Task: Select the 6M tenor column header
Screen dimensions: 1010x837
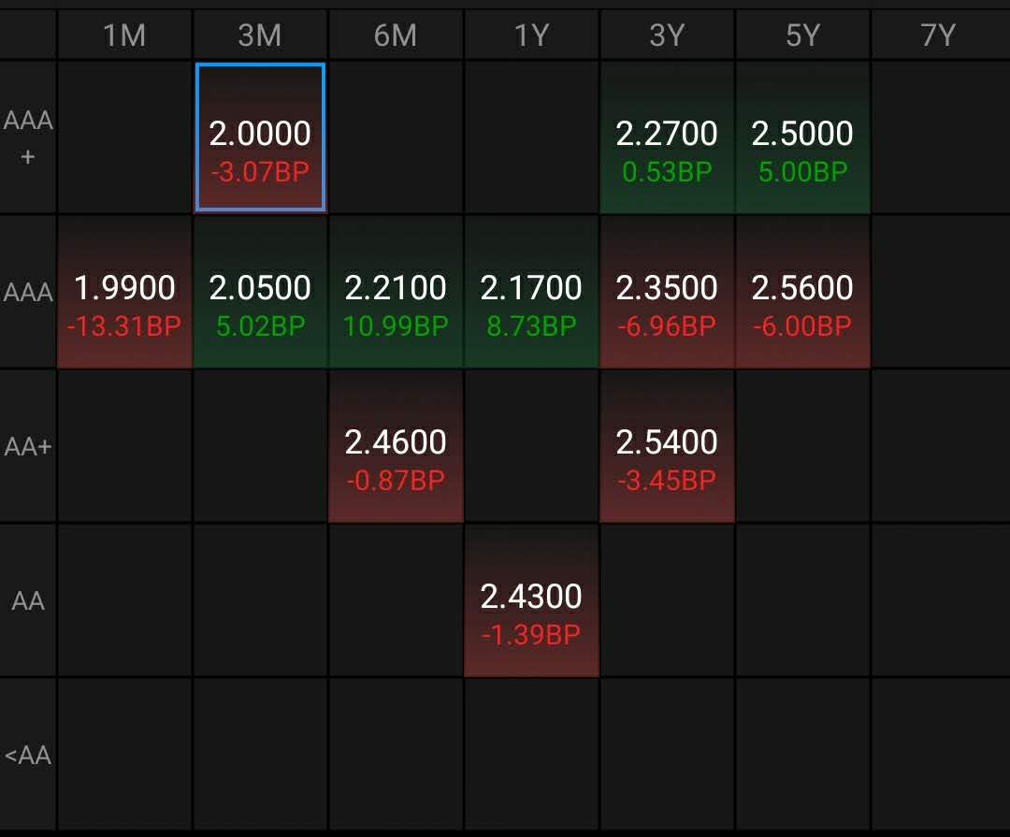Action: tap(396, 36)
